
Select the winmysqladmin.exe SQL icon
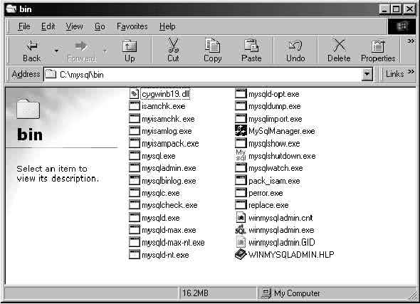pyautogui.click(x=241, y=230)
